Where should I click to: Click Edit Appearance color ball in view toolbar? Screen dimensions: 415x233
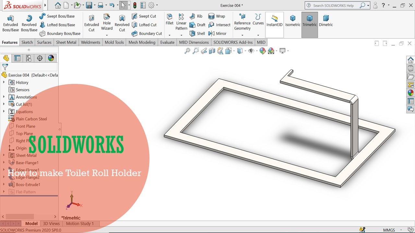click(263, 51)
